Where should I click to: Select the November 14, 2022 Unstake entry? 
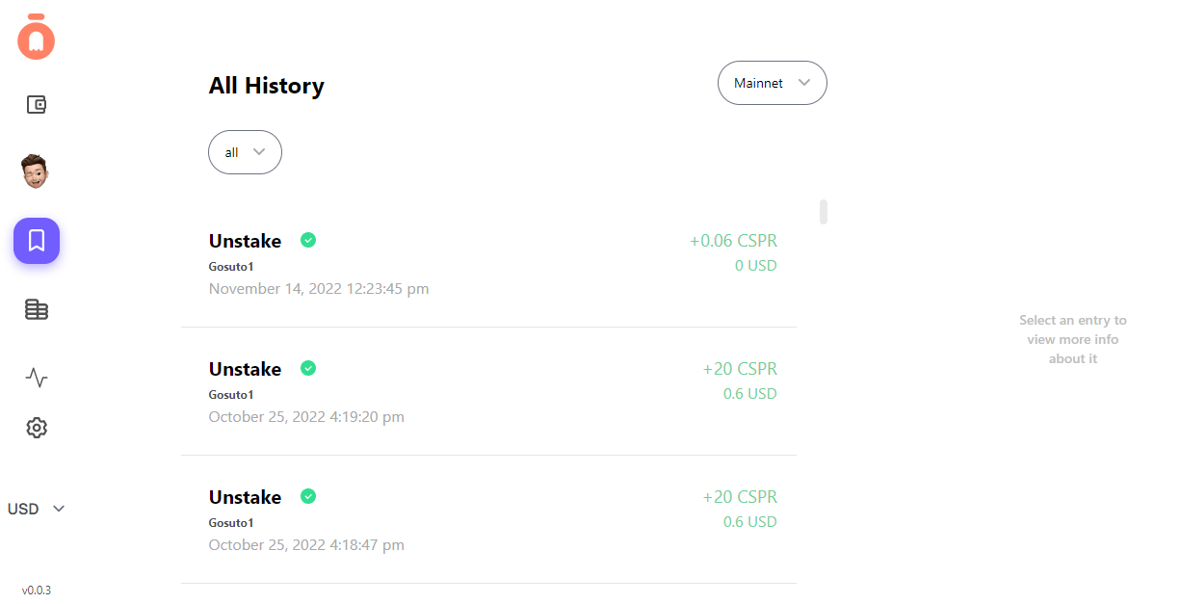[488, 263]
